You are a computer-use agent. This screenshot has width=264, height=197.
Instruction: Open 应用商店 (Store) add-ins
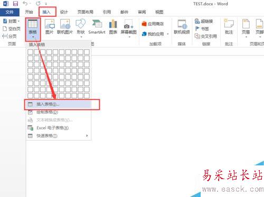click(x=153, y=24)
